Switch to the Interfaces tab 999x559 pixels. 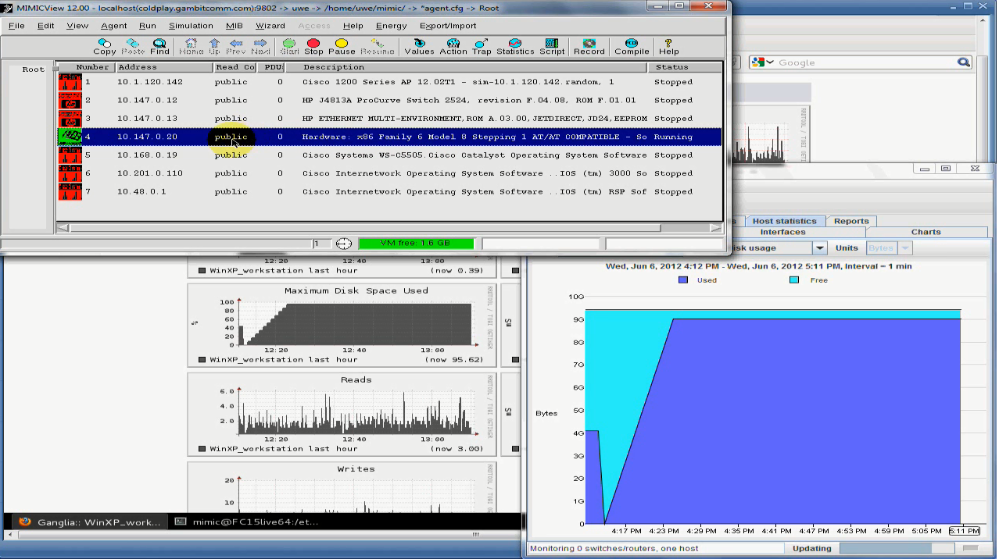point(782,232)
